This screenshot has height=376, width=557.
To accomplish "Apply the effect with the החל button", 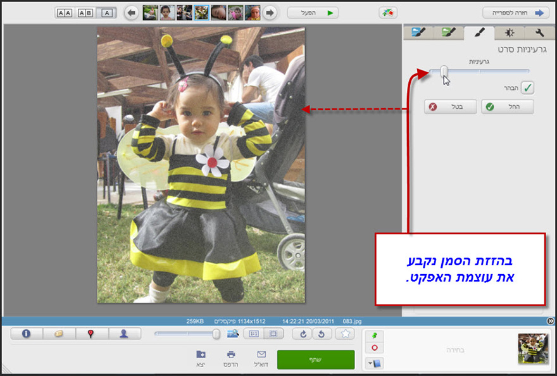I will point(507,106).
